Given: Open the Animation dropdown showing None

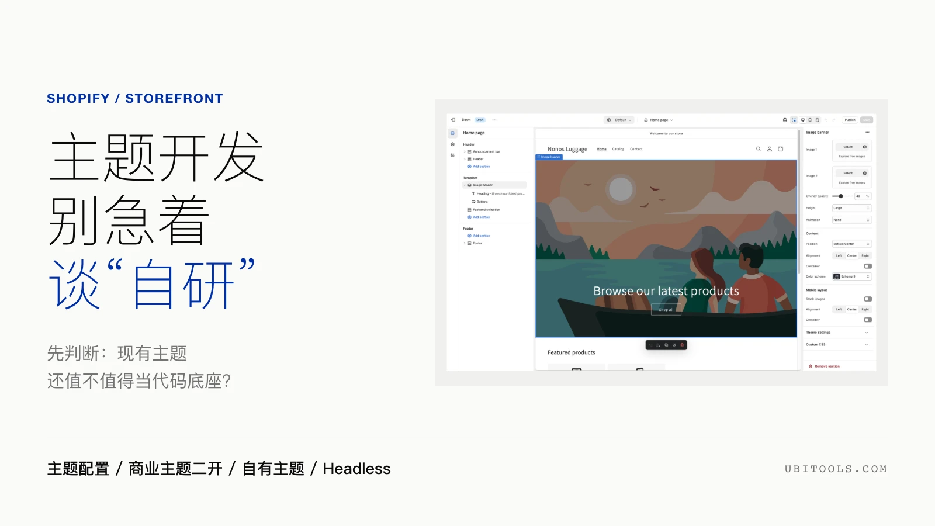Looking at the screenshot, I should coord(852,220).
